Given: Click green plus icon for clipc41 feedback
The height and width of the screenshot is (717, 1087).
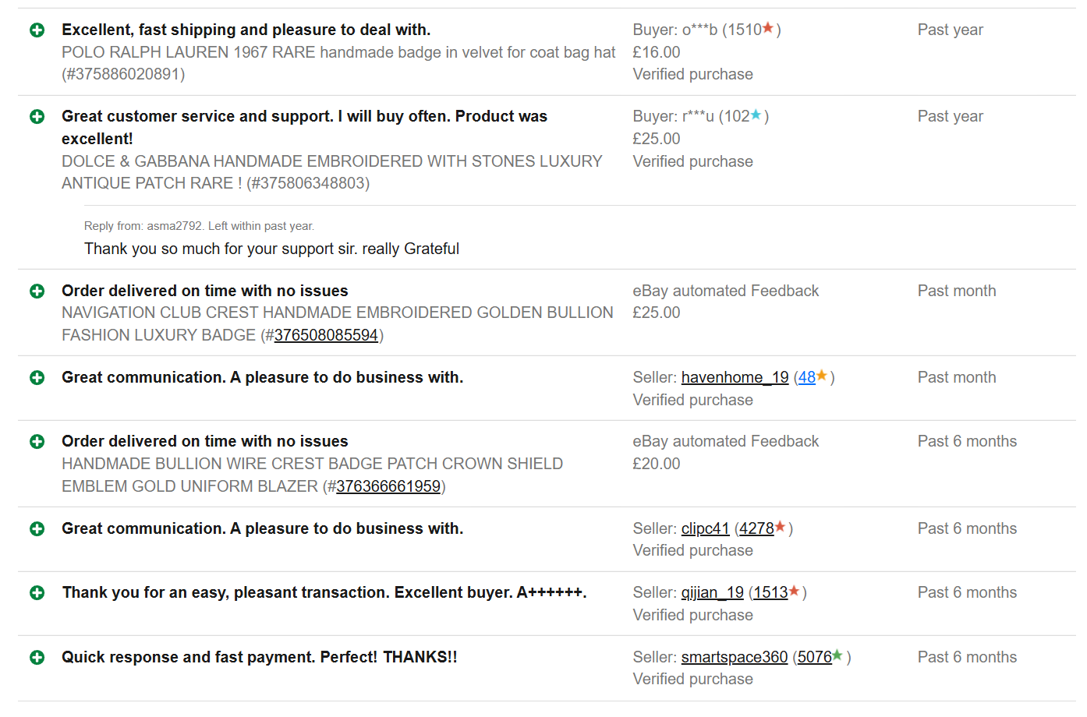Looking at the screenshot, I should pos(37,529).
